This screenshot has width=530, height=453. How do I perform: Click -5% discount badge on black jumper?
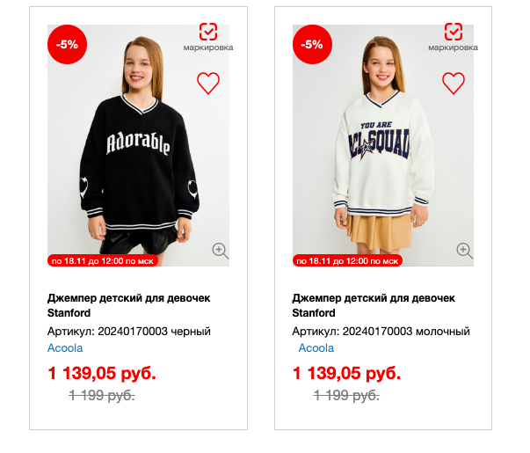coord(67,44)
